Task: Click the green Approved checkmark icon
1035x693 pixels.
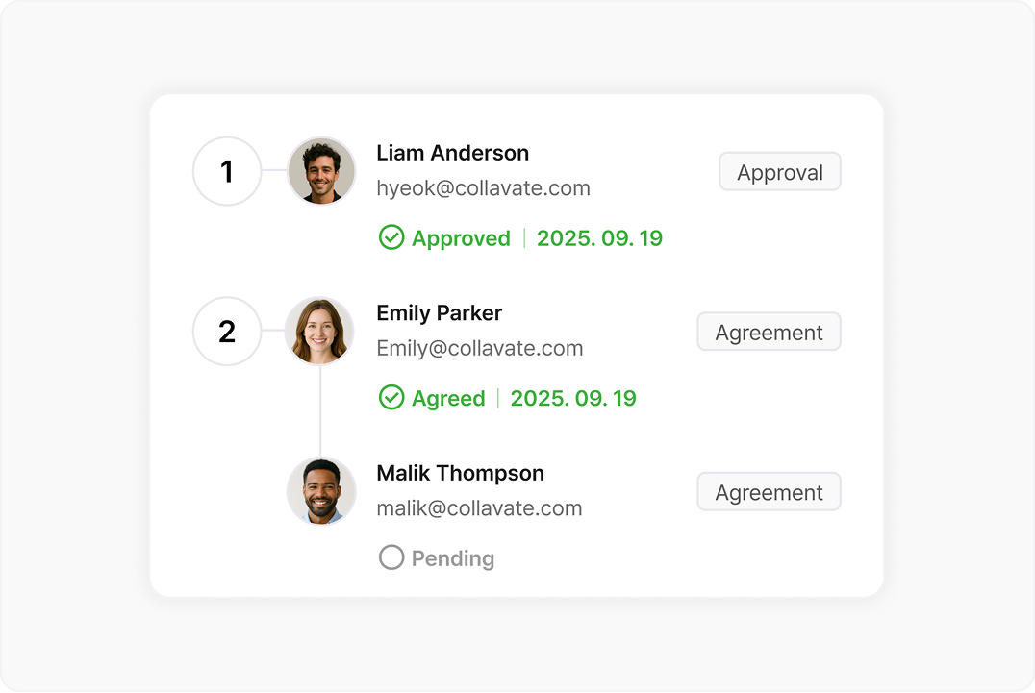Action: [x=391, y=237]
